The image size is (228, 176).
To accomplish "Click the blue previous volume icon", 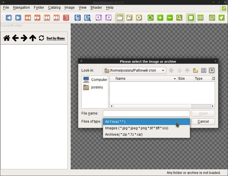I will 78,18.
